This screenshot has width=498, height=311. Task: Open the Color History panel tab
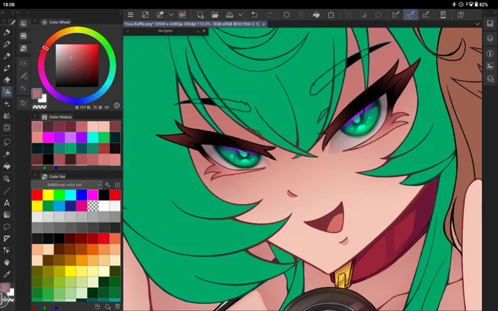(x=57, y=117)
